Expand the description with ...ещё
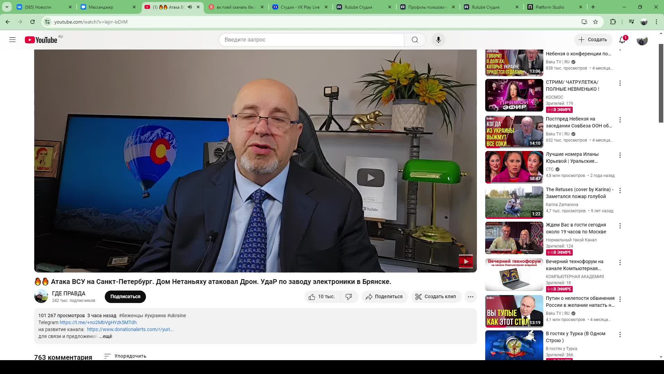This screenshot has width=664, height=374. click(106, 336)
